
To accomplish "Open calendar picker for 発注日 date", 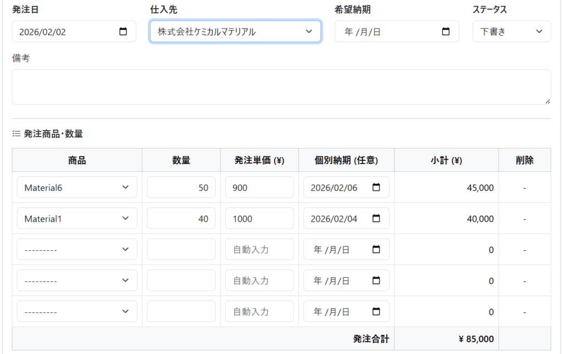I will (x=123, y=32).
